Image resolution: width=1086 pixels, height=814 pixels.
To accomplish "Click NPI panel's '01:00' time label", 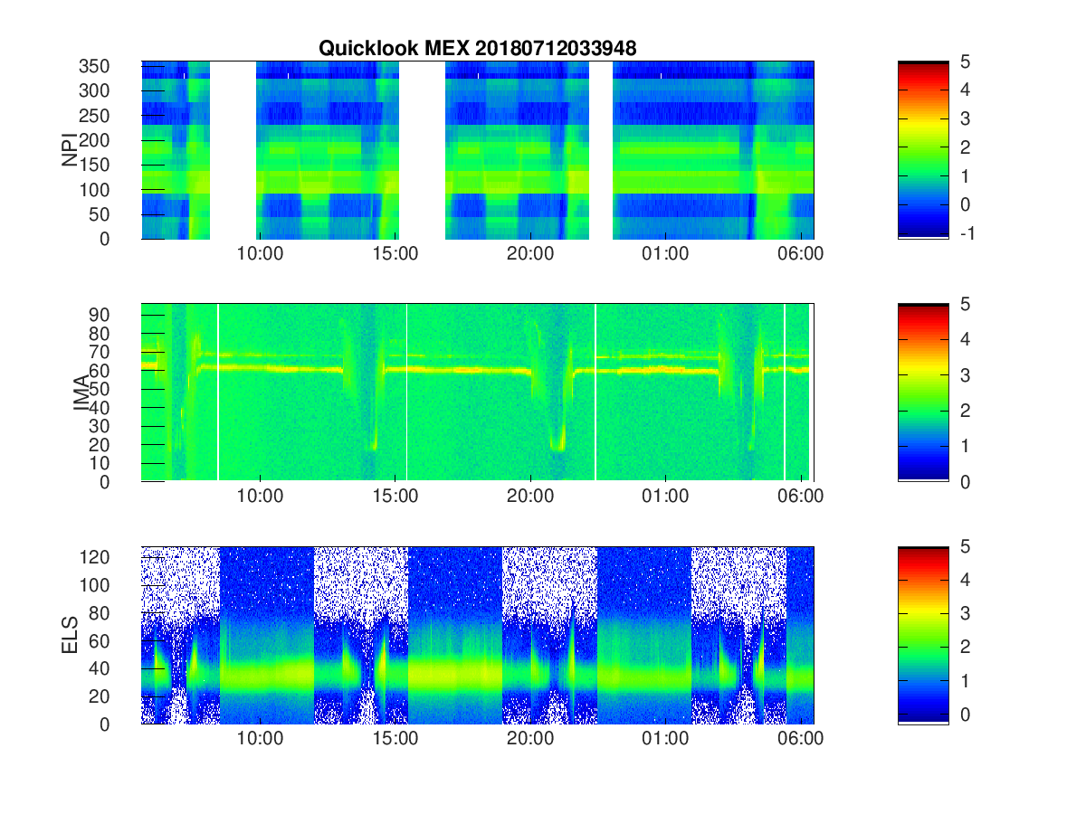I will pos(665,254).
